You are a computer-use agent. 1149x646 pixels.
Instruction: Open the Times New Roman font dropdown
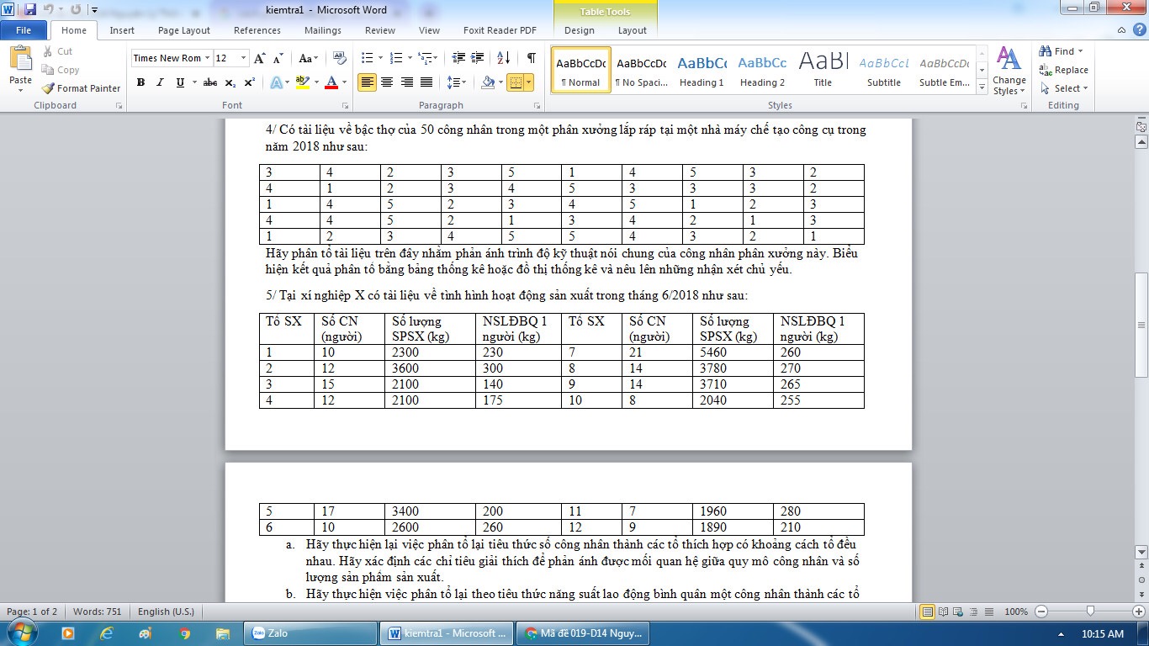[x=207, y=58]
